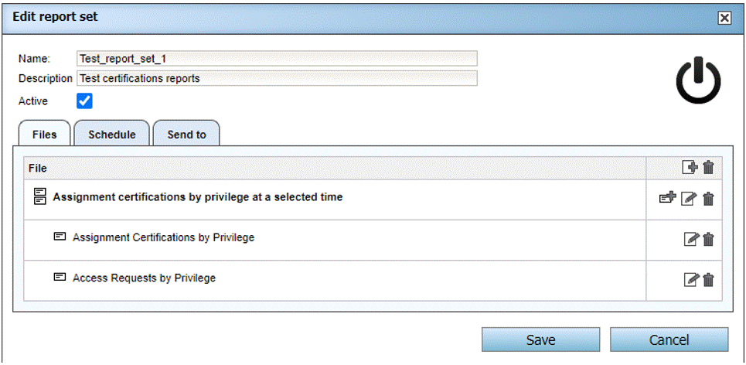Delete Assignment certifications by privilege at selected time
This screenshot has width=746, height=365.
coord(708,199)
